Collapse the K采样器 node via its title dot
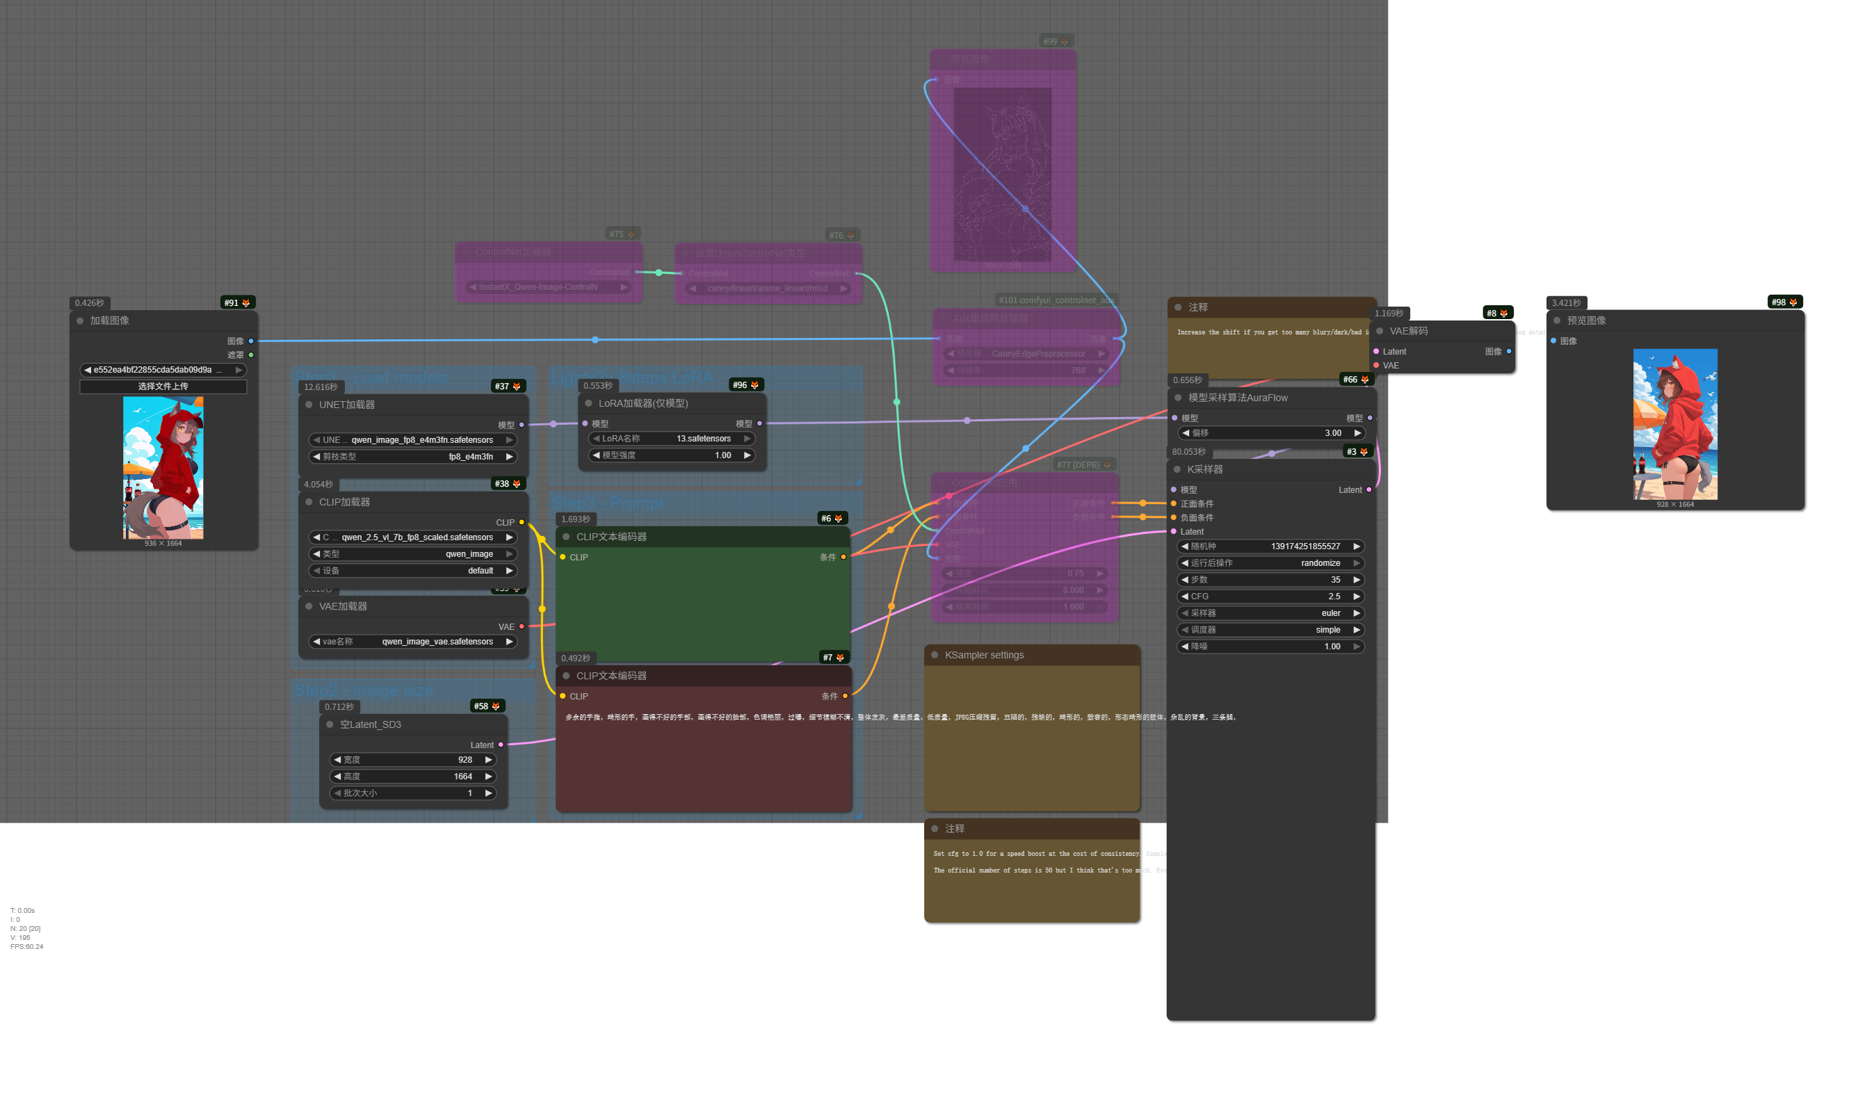 [x=1178, y=469]
